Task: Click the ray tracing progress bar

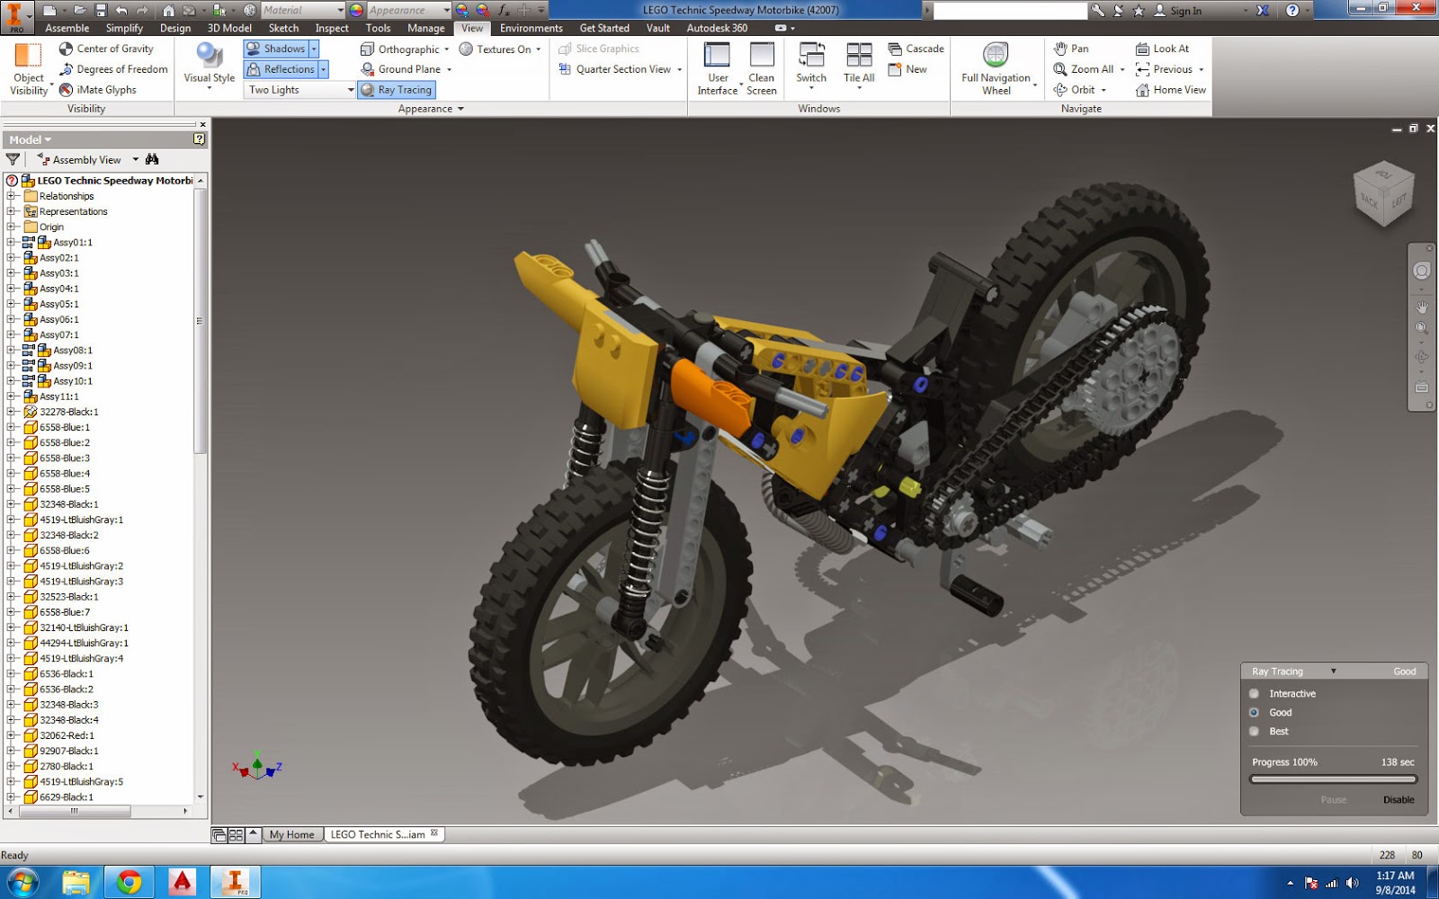Action: click(1333, 779)
